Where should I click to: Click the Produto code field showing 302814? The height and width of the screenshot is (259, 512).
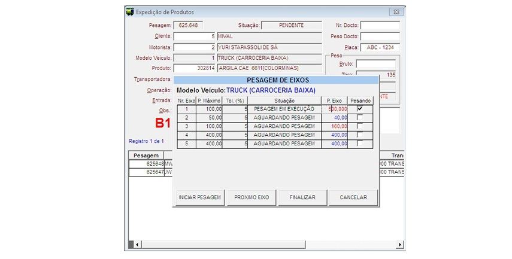coord(194,69)
